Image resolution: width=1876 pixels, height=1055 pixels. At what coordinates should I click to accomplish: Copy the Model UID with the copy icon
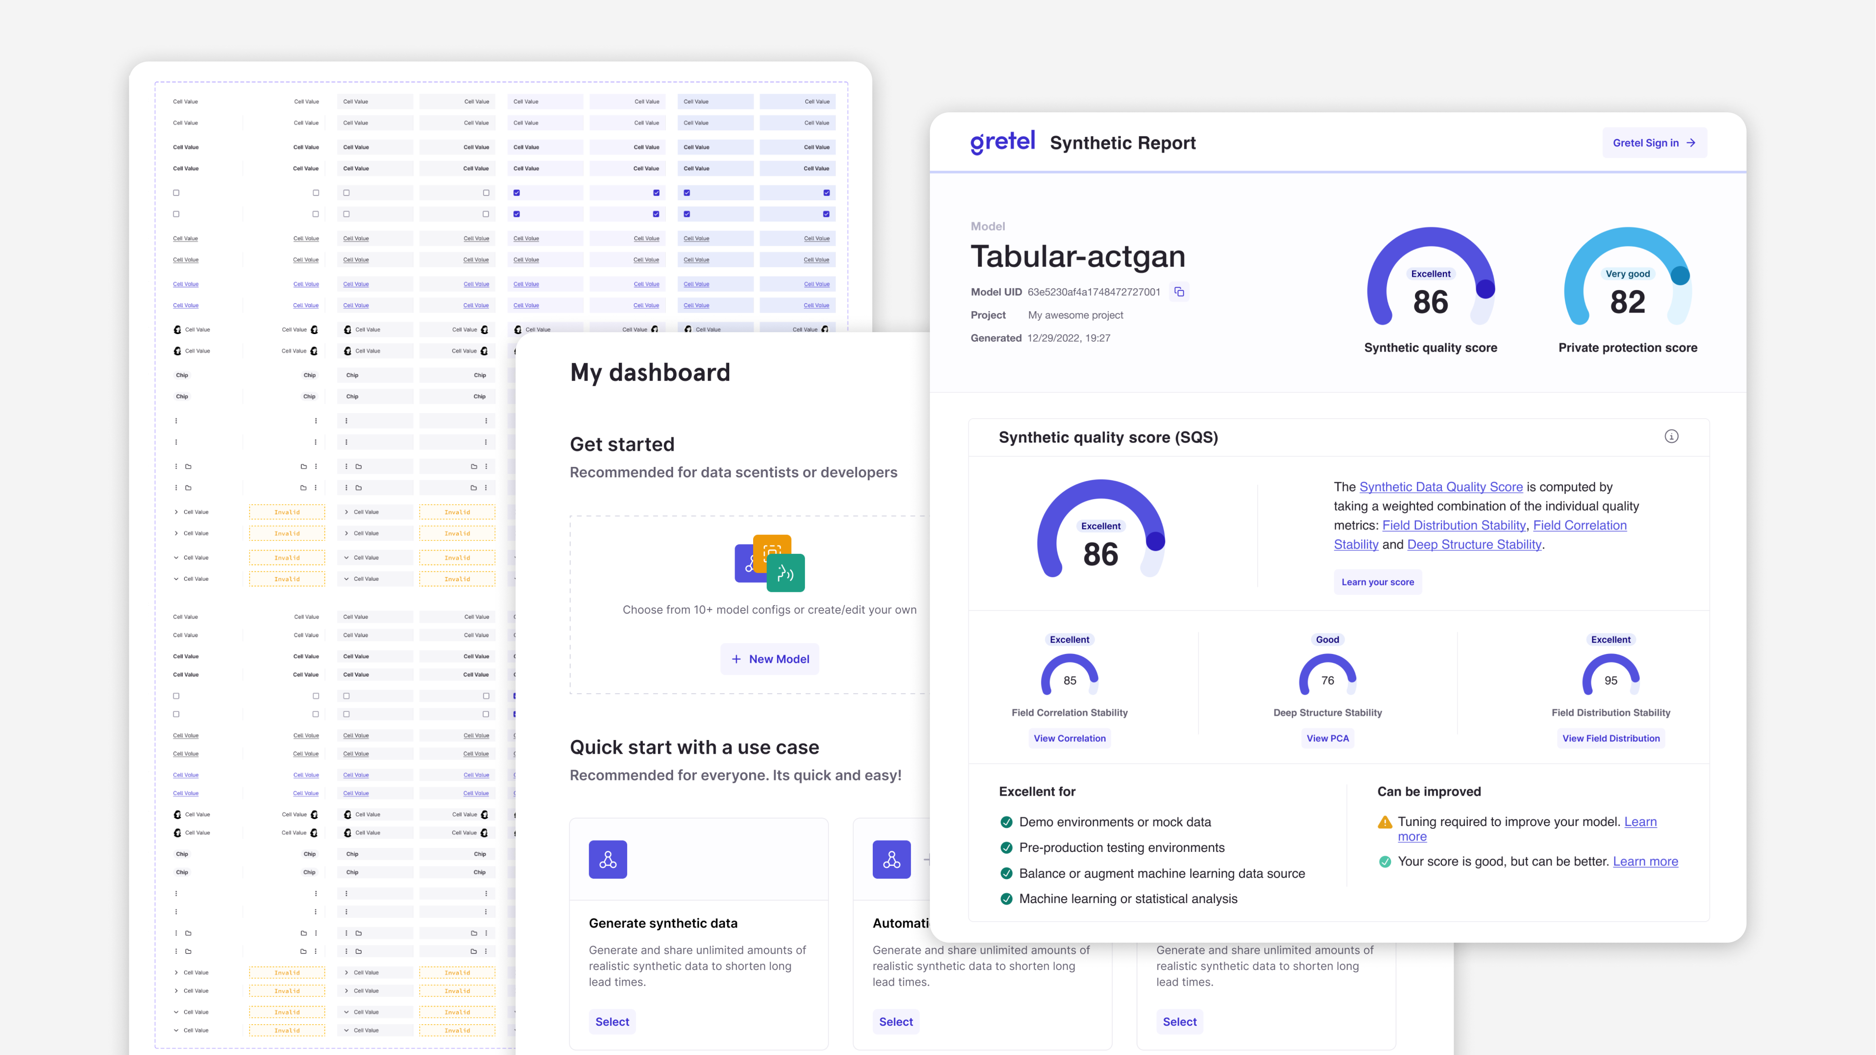1179,292
